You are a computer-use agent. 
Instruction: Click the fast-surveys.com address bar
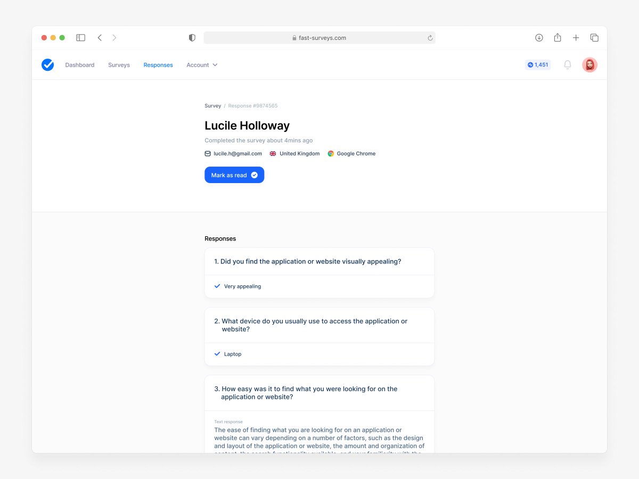coord(319,38)
